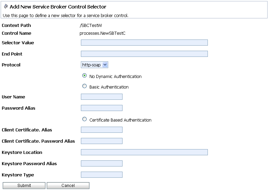Click into the End Point field
This screenshot has width=271, height=190.
click(144, 54)
